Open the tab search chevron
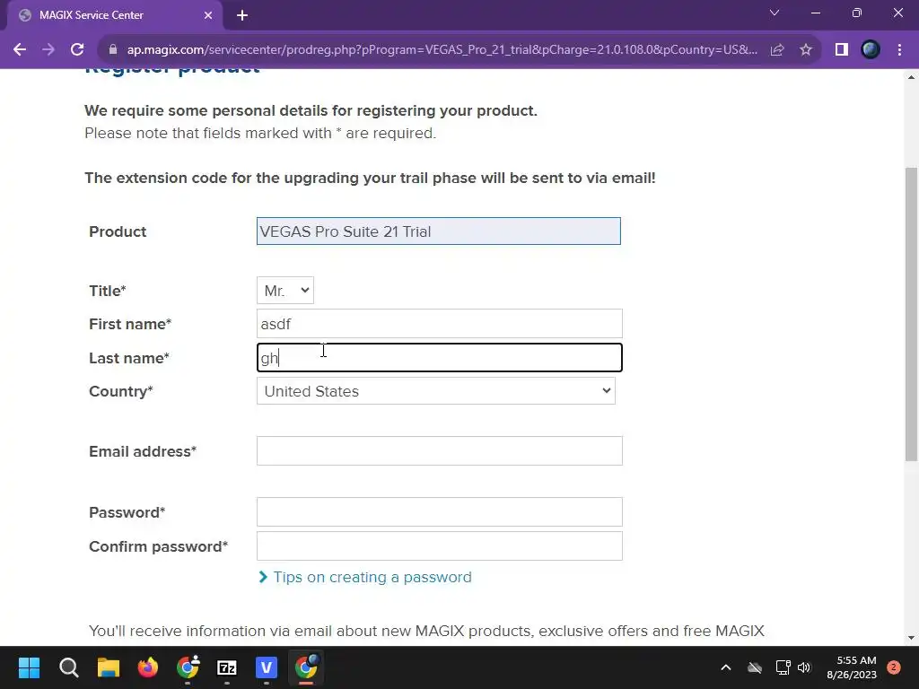This screenshot has width=919, height=689. point(775,13)
